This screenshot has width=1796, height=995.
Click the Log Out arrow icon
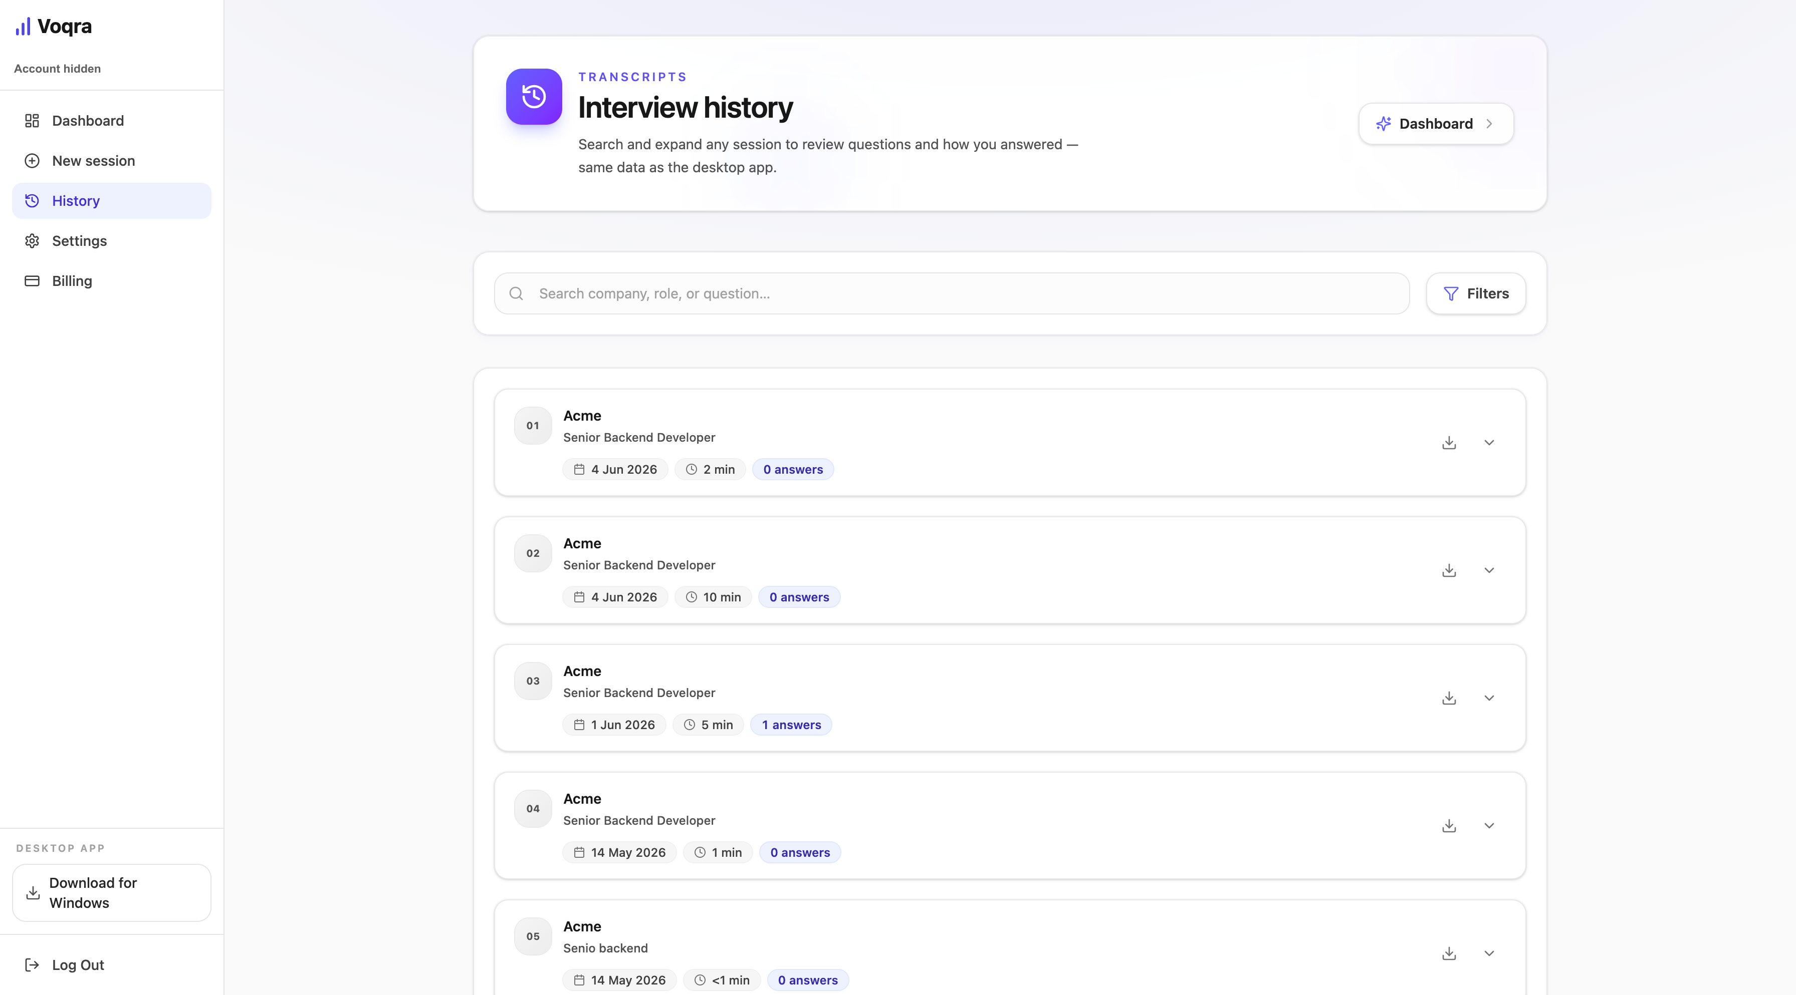(32, 965)
